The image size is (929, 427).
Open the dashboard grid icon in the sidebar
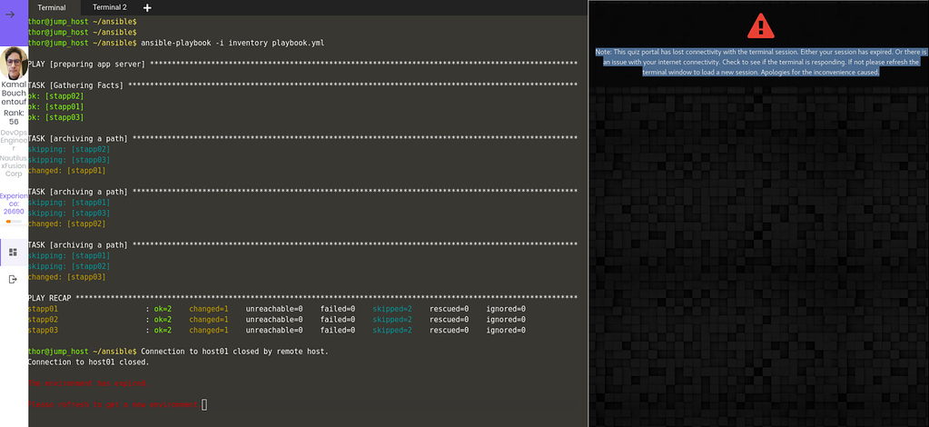pyautogui.click(x=14, y=252)
